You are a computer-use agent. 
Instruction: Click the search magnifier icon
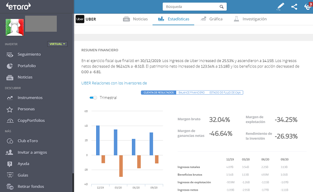coord(221,7)
